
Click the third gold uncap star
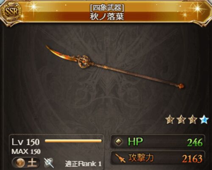point(192,120)
